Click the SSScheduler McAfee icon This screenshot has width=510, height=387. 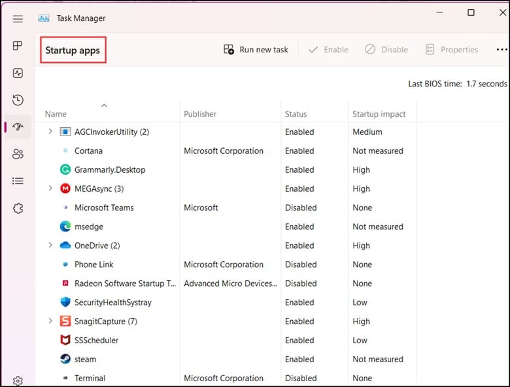65,340
